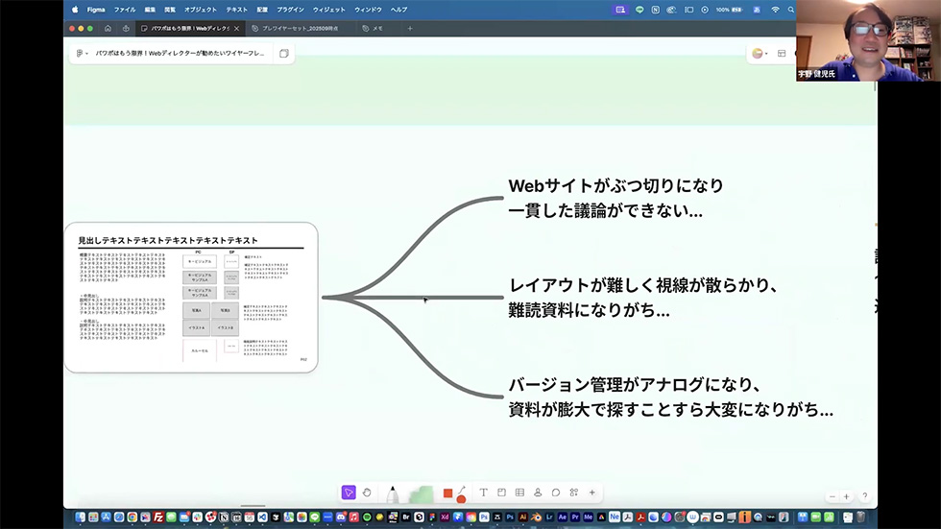This screenshot has height=529, width=941.
Task: Select the Hand tool
Action: click(367, 493)
